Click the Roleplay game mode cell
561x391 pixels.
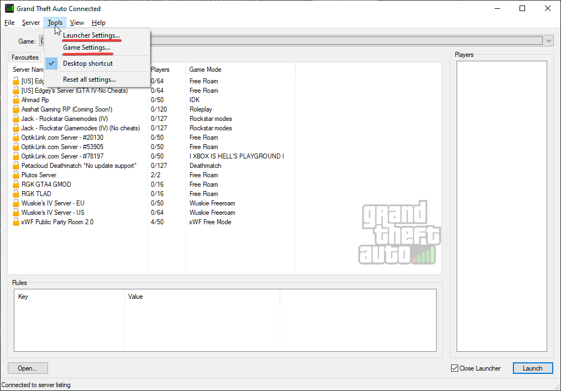(201, 109)
